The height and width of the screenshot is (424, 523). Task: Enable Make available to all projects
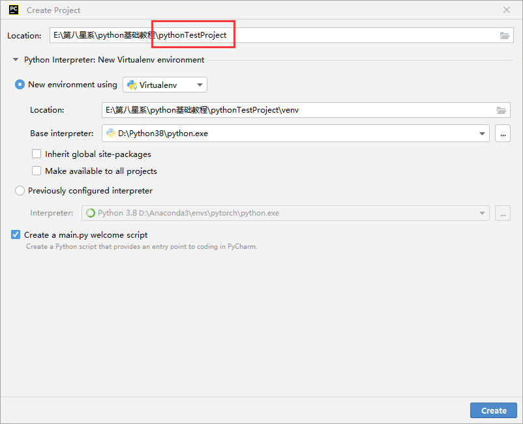(37, 171)
